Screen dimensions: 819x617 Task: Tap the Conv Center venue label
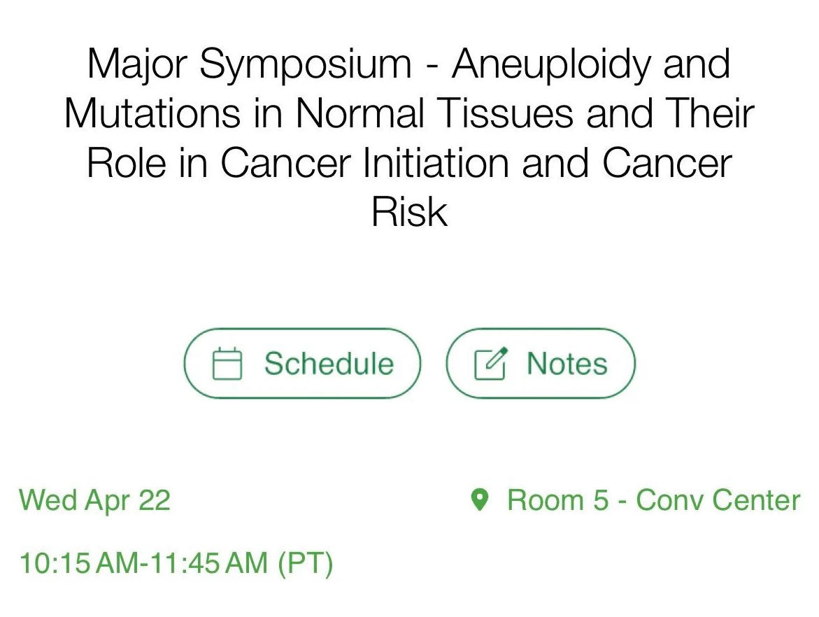pyautogui.click(x=718, y=501)
